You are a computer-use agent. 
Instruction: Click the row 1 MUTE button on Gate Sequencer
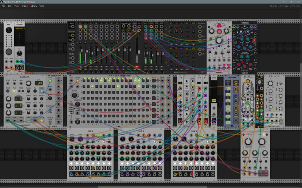[x=154, y=81]
